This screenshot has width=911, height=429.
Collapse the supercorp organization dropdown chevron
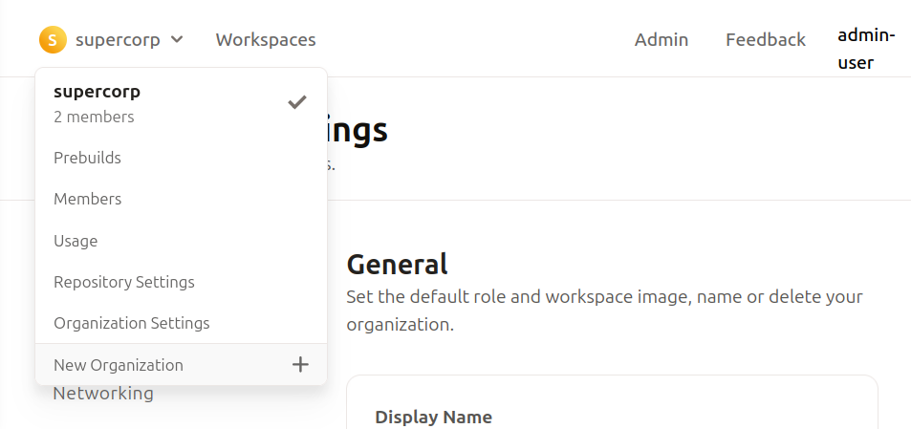click(x=177, y=40)
